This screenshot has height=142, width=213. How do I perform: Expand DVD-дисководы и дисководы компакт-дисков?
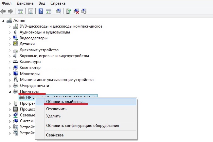[9, 27]
